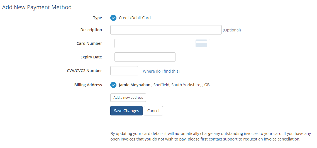
Task: Open the contact support link
Action: tap(223, 139)
